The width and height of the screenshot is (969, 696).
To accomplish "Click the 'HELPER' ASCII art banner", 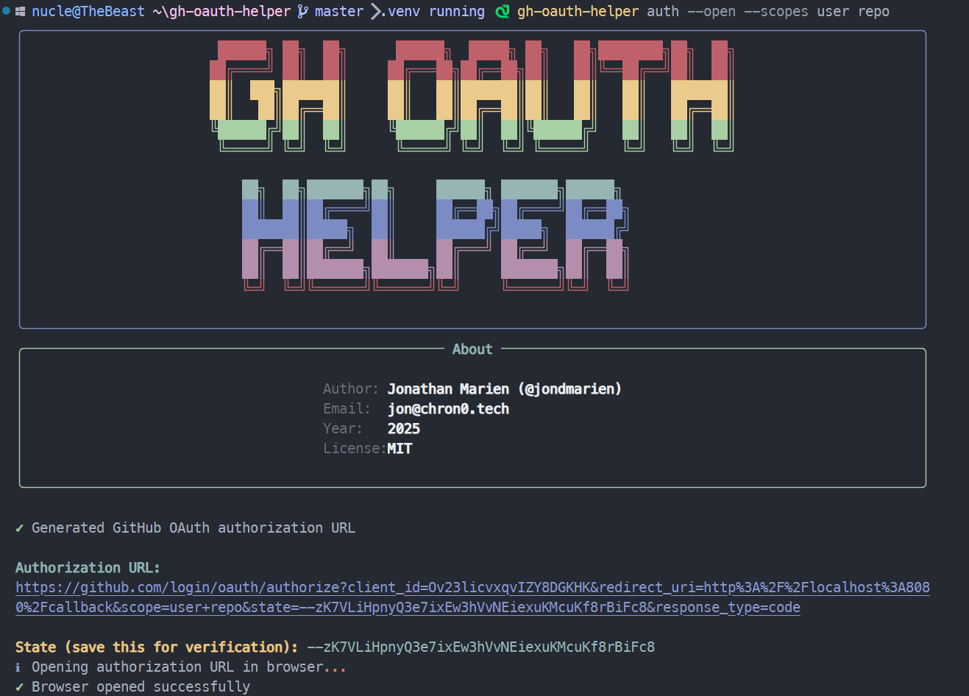I will click(435, 235).
